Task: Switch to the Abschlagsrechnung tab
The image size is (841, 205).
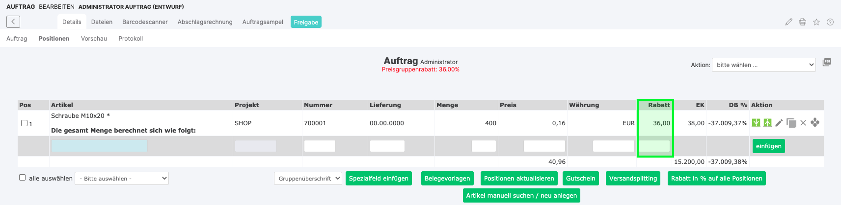Action: pyautogui.click(x=205, y=22)
